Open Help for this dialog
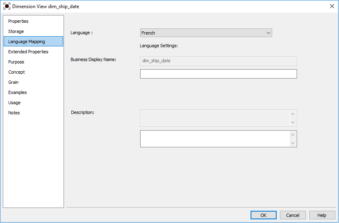Screen dimensions: 339x223 [322, 215]
